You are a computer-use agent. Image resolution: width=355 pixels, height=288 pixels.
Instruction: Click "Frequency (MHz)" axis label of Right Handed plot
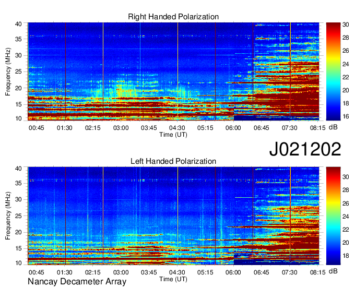pyautogui.click(x=8, y=71)
